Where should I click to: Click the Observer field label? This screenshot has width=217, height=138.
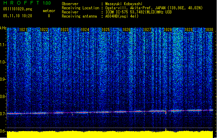70,4
